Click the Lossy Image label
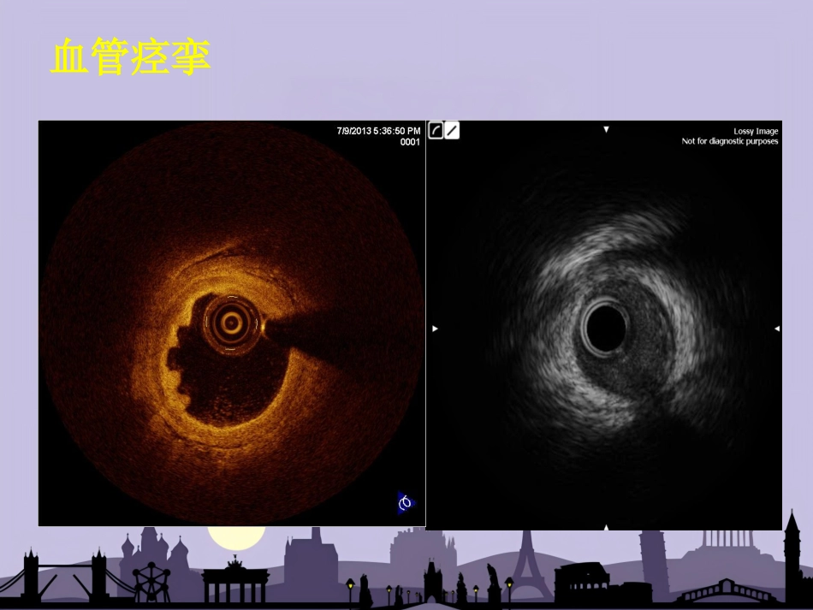The width and height of the screenshot is (813, 610). [756, 131]
